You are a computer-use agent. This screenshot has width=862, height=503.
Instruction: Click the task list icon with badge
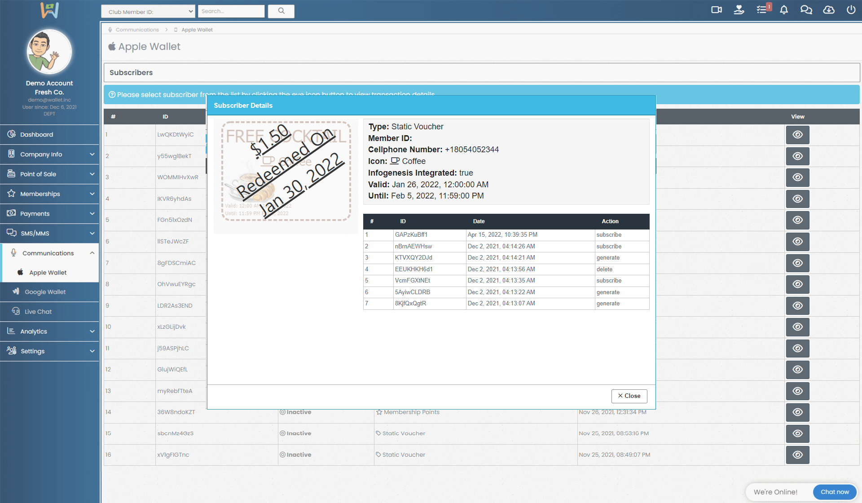tap(762, 10)
